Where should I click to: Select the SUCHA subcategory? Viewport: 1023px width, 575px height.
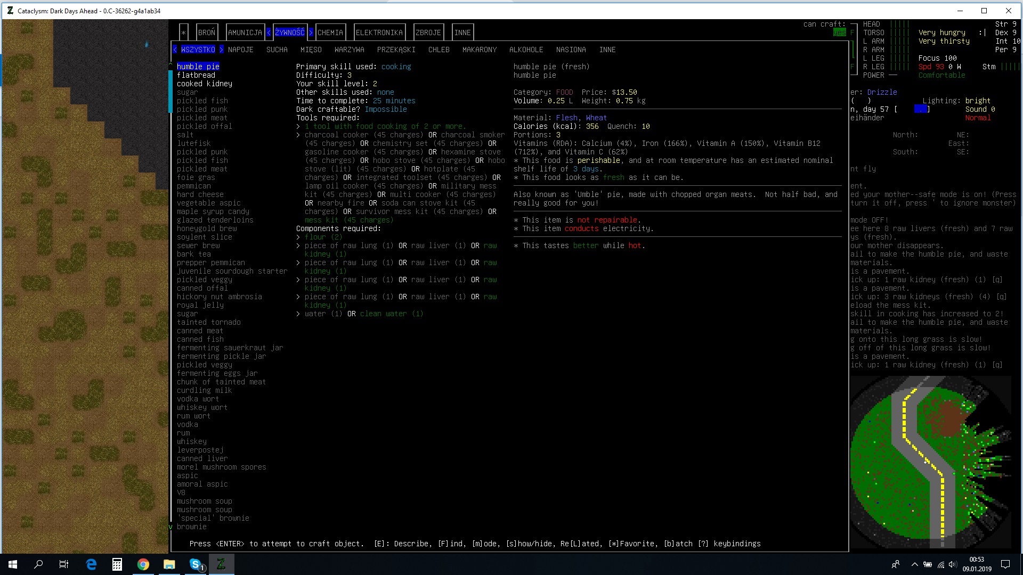pyautogui.click(x=277, y=50)
